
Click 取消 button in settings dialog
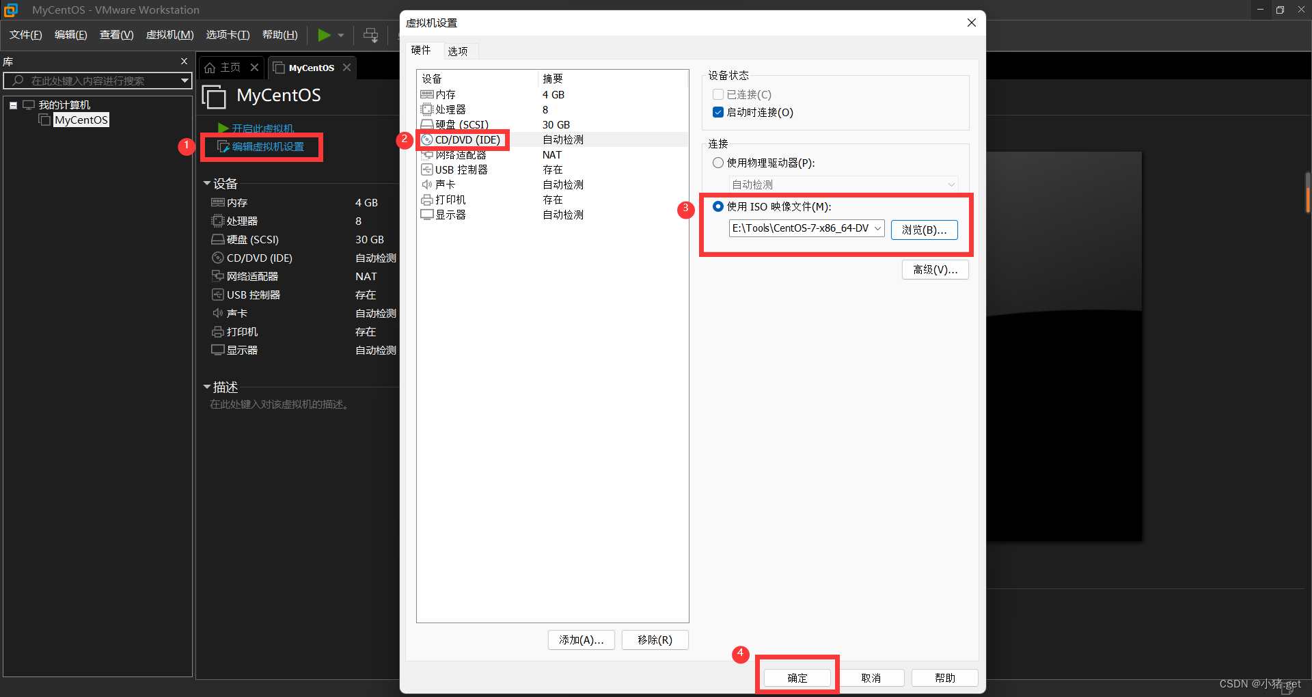871,678
